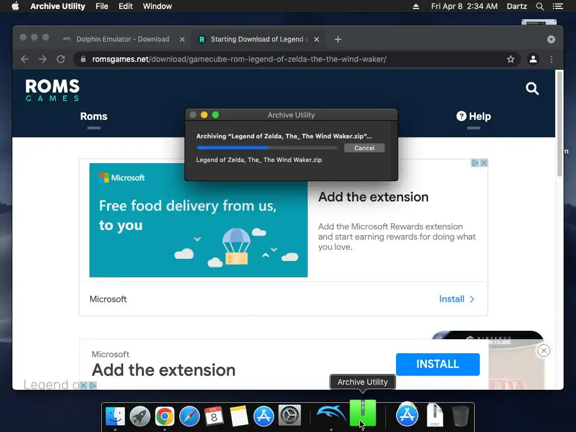Open Launchpad from the Dock
Image resolution: width=576 pixels, height=432 pixels.
(x=140, y=416)
